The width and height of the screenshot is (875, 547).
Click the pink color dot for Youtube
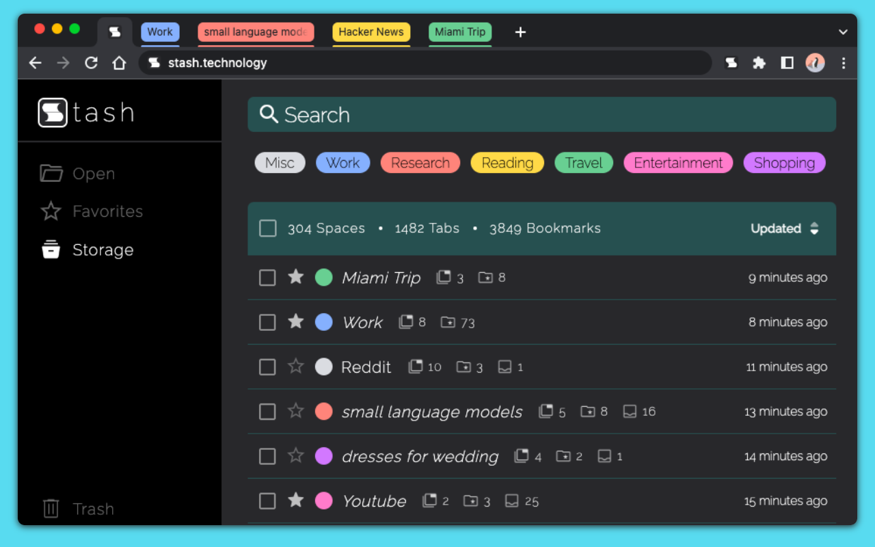[x=323, y=501]
